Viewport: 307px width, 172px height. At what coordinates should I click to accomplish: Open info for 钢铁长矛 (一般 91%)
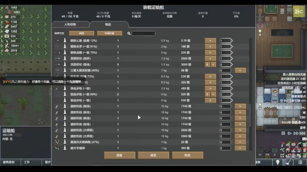(65, 46)
